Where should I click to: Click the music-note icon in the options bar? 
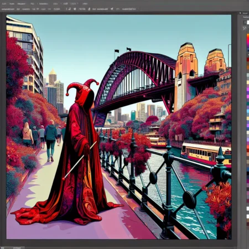tap(70, 9)
